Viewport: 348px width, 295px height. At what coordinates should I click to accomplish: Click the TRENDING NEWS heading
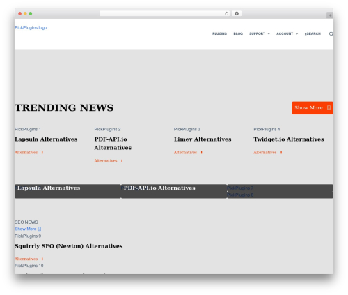pyautogui.click(x=64, y=108)
